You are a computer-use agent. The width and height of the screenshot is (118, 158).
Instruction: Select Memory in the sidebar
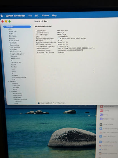pyautogui.click(x=14, y=56)
